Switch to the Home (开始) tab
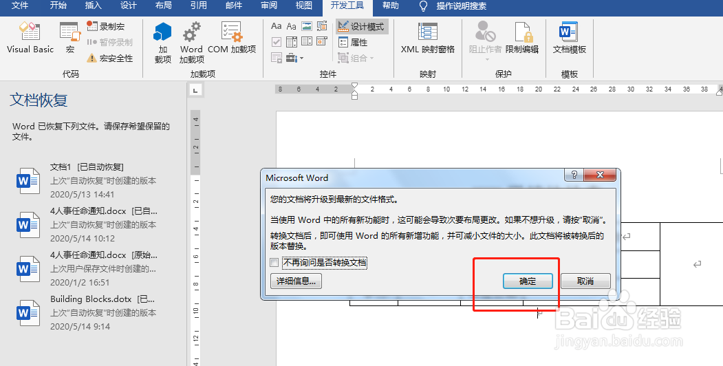Screen dimensions: 723x366 point(58,6)
